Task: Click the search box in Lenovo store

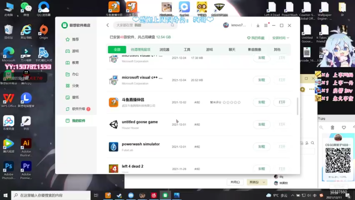Action: [x=145, y=25]
